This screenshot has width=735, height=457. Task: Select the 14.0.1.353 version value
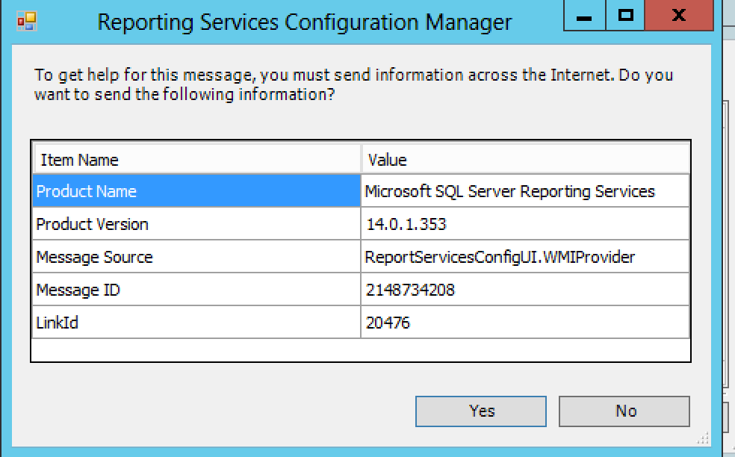(525, 223)
